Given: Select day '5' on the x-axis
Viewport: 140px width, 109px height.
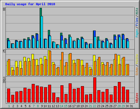Looking at the screenshot, I should point(25,106).
